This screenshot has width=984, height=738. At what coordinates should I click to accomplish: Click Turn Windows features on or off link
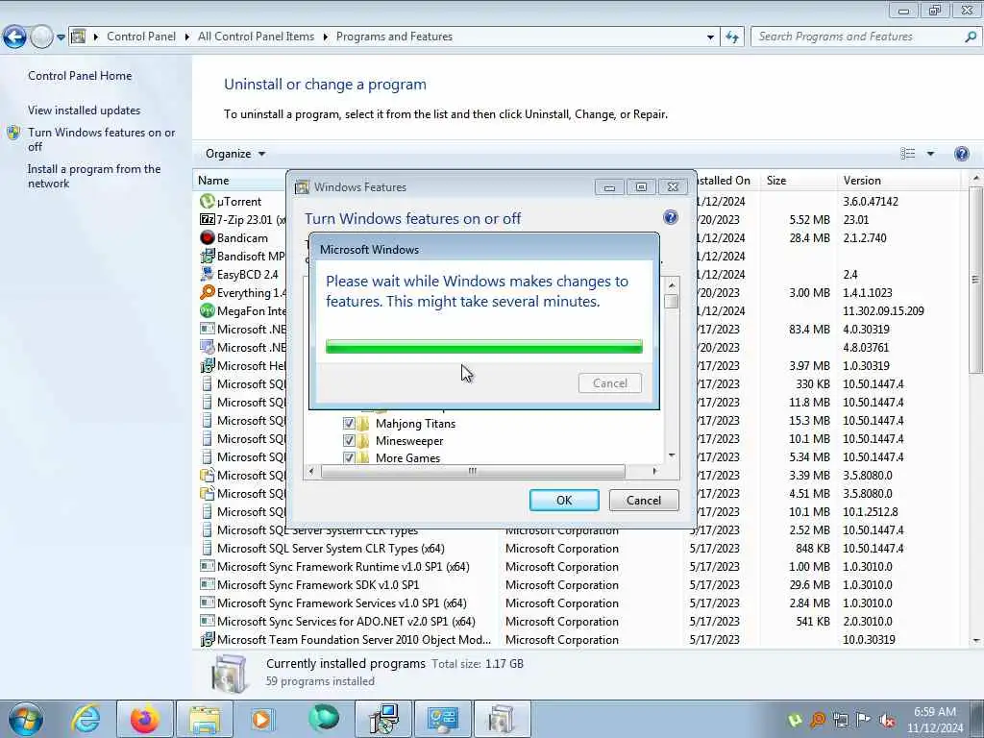[102, 139]
